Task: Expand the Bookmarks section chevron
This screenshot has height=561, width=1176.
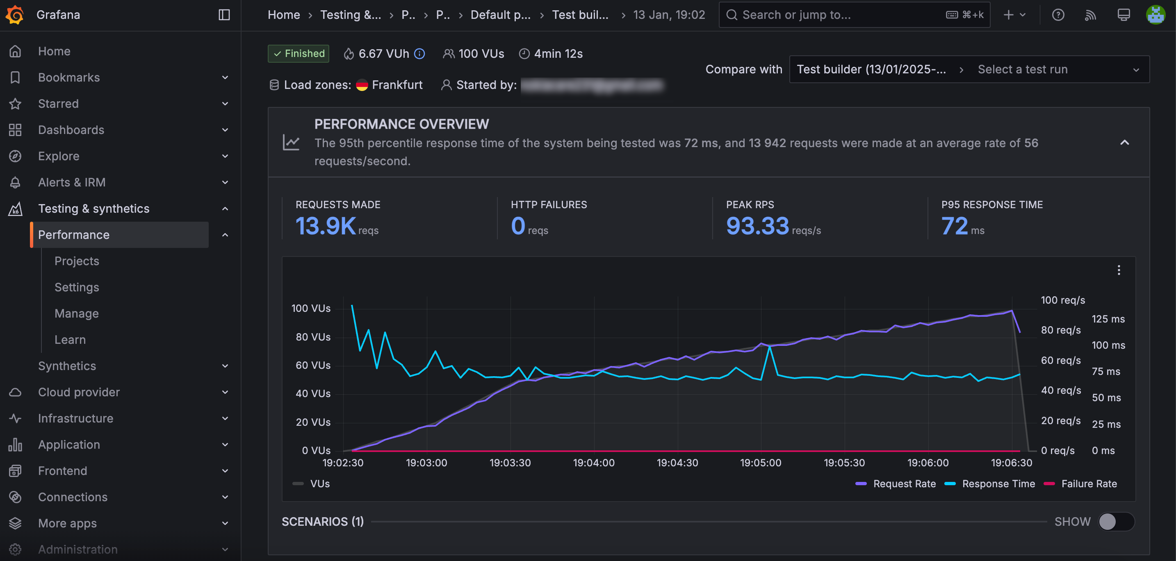Action: 225,77
